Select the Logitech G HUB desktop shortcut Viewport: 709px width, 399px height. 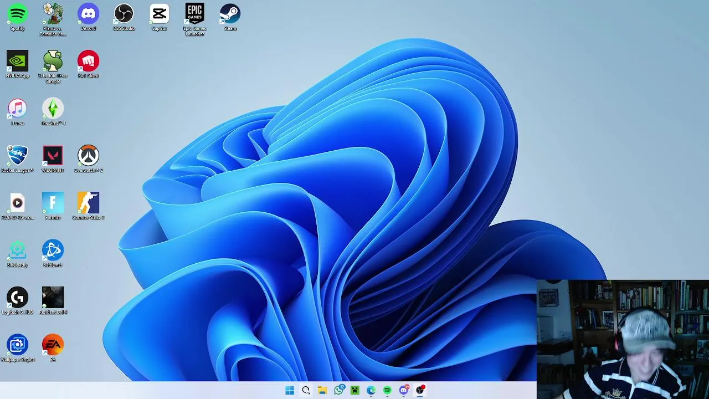(x=17, y=301)
